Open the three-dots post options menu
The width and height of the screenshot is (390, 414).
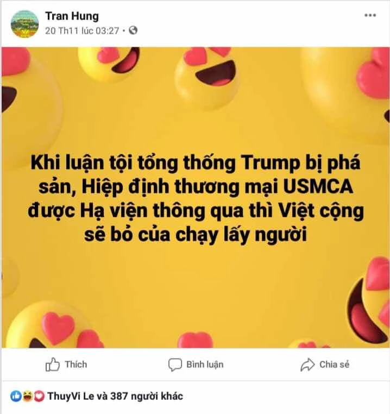pyautogui.click(x=370, y=15)
